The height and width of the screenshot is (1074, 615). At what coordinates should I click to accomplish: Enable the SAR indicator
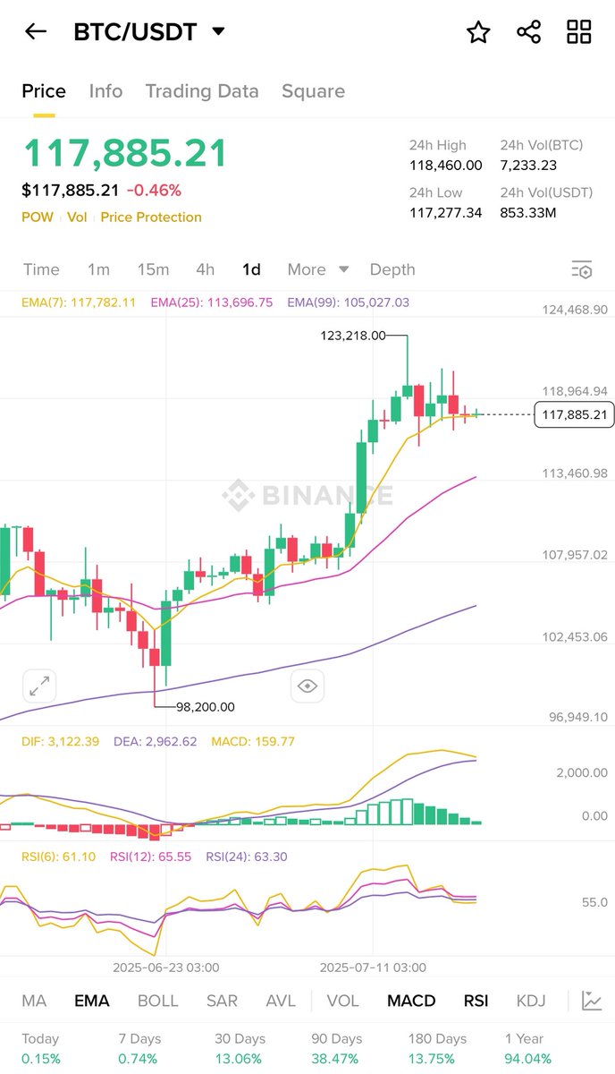coord(222,1001)
